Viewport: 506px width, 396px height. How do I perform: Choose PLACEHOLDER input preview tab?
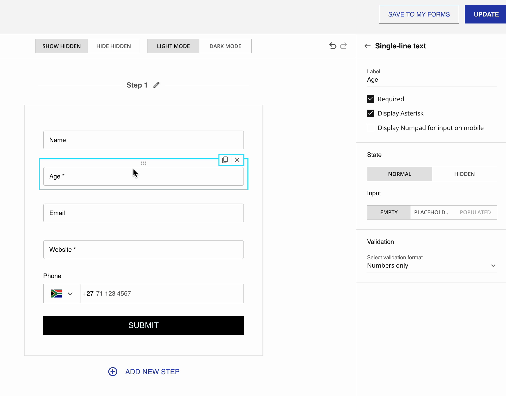point(432,212)
